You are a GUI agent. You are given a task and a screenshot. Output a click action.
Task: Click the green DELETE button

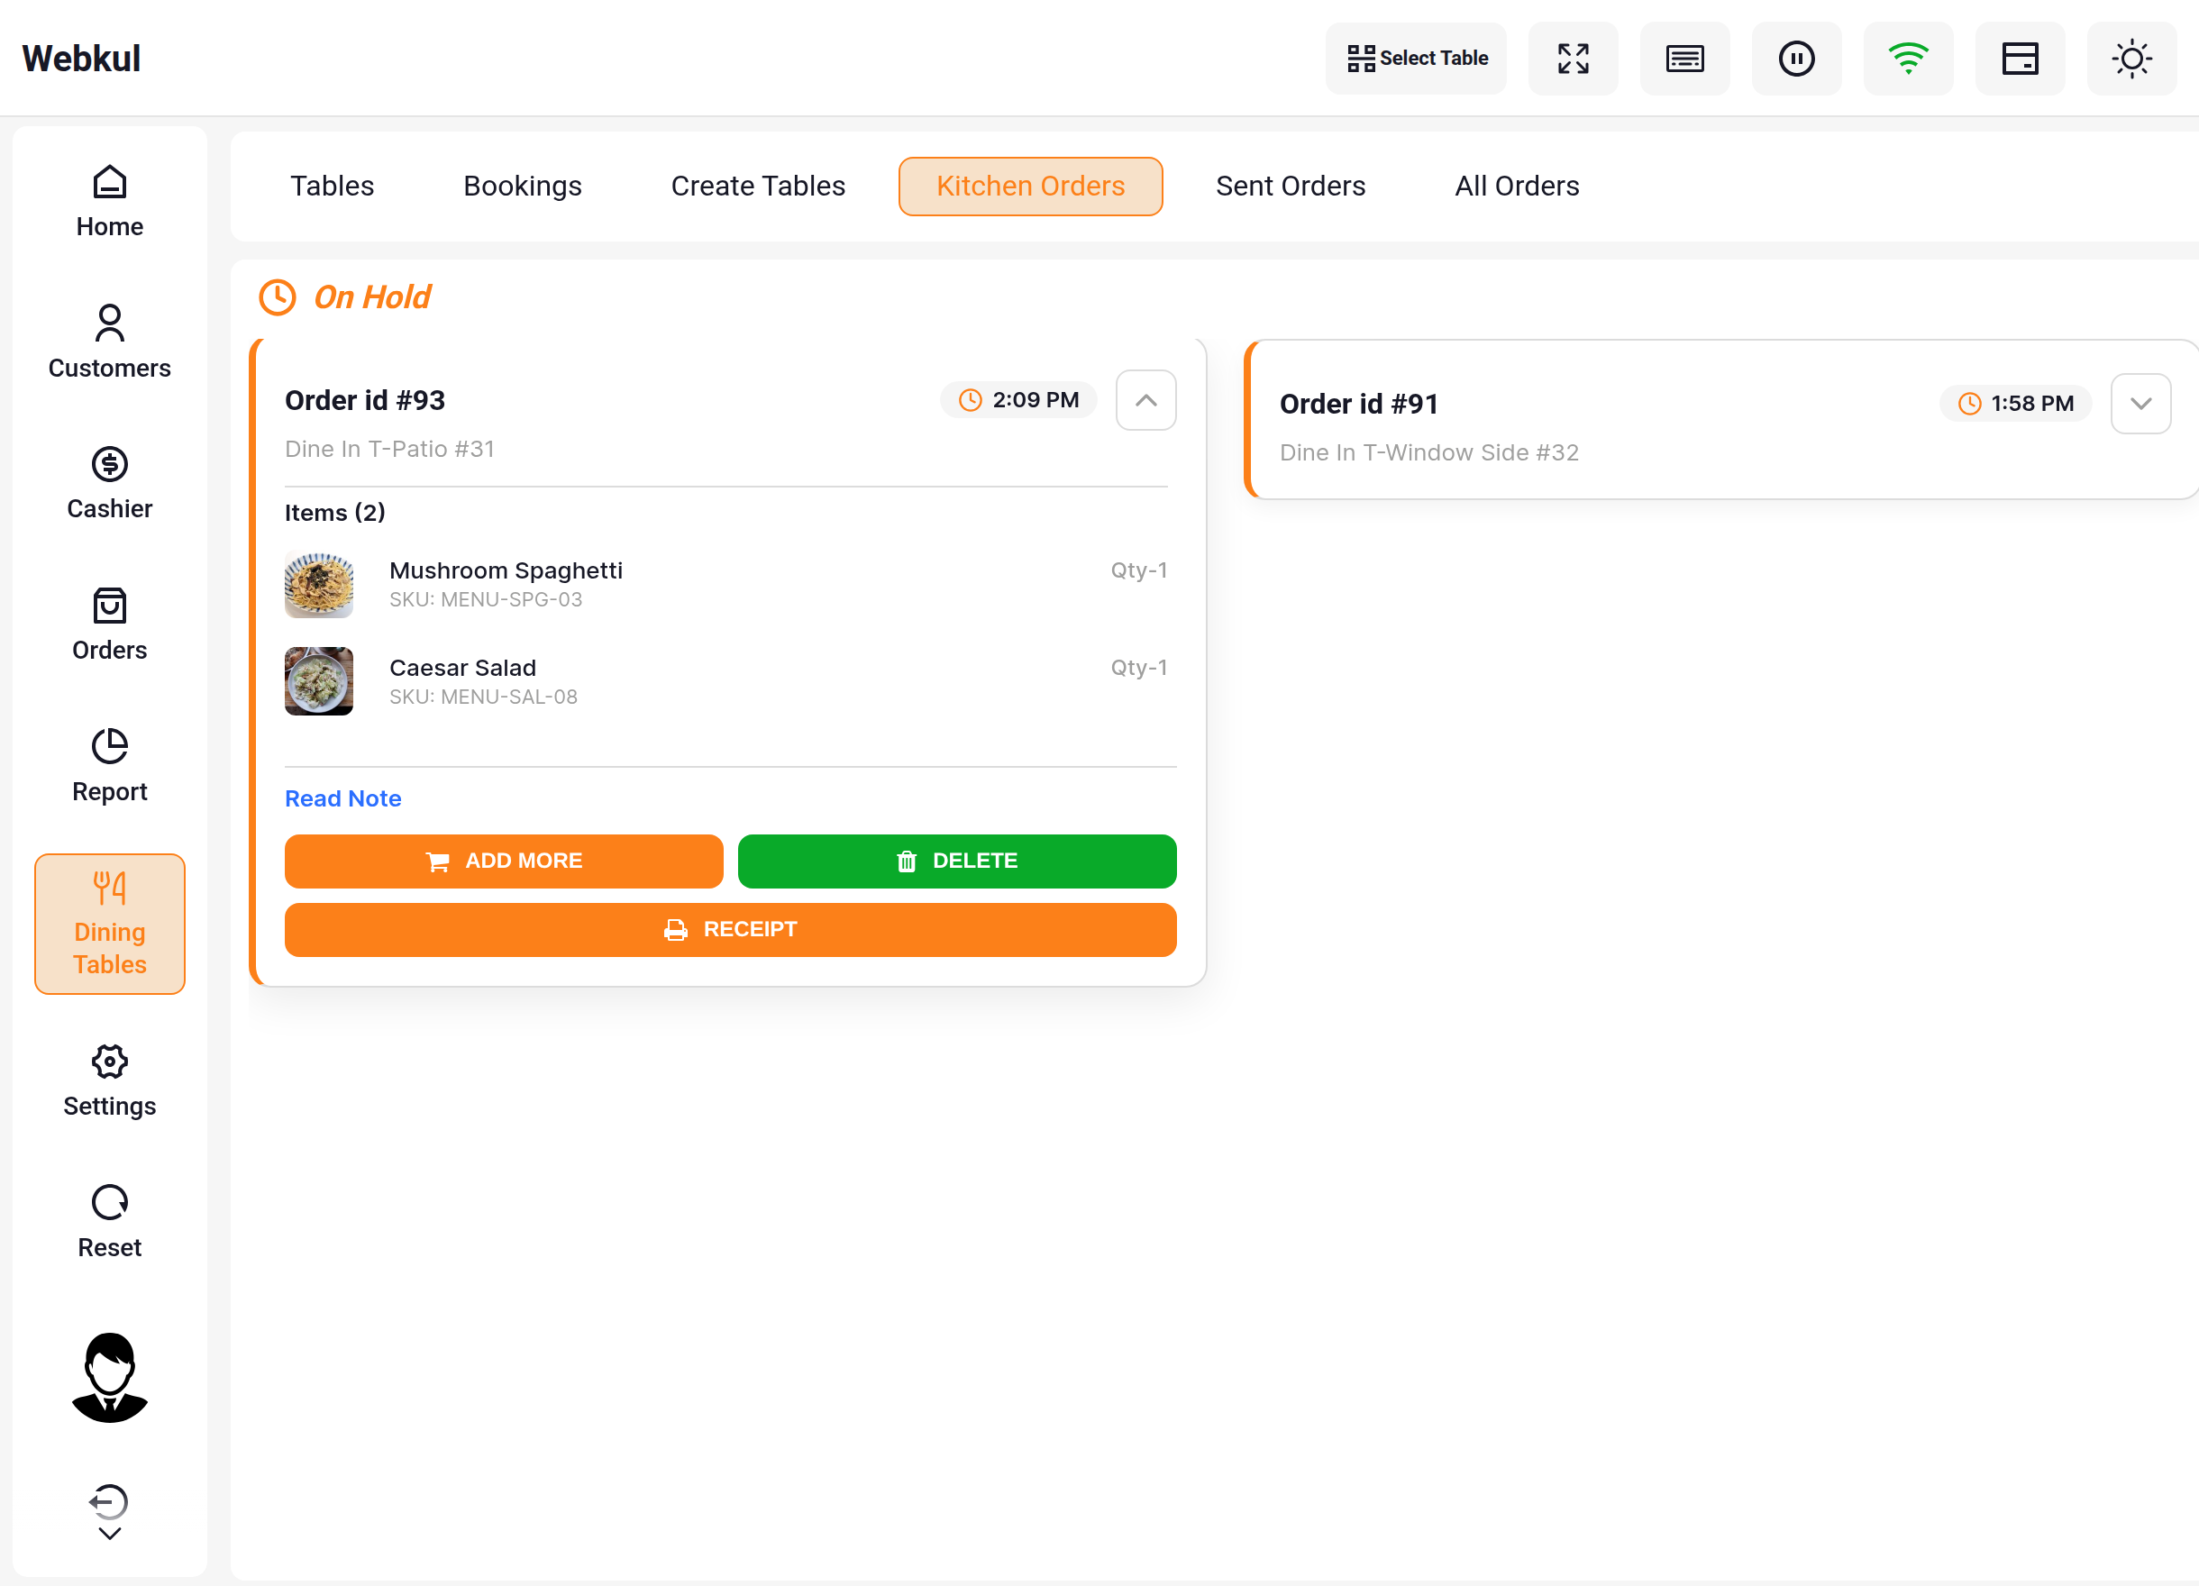point(957,861)
